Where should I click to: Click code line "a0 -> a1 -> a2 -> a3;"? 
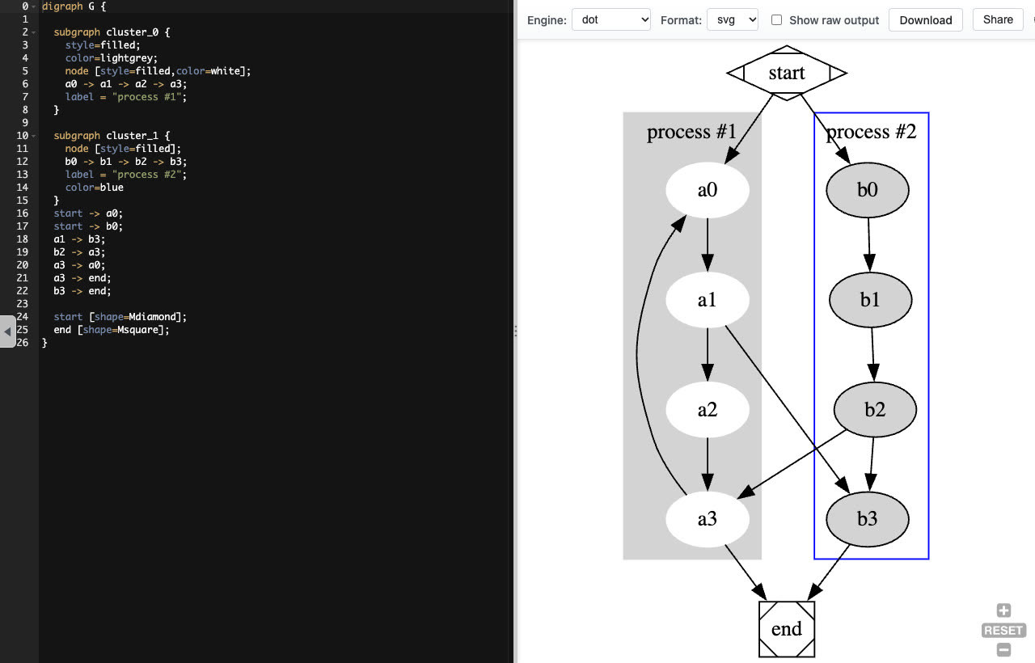click(x=126, y=84)
